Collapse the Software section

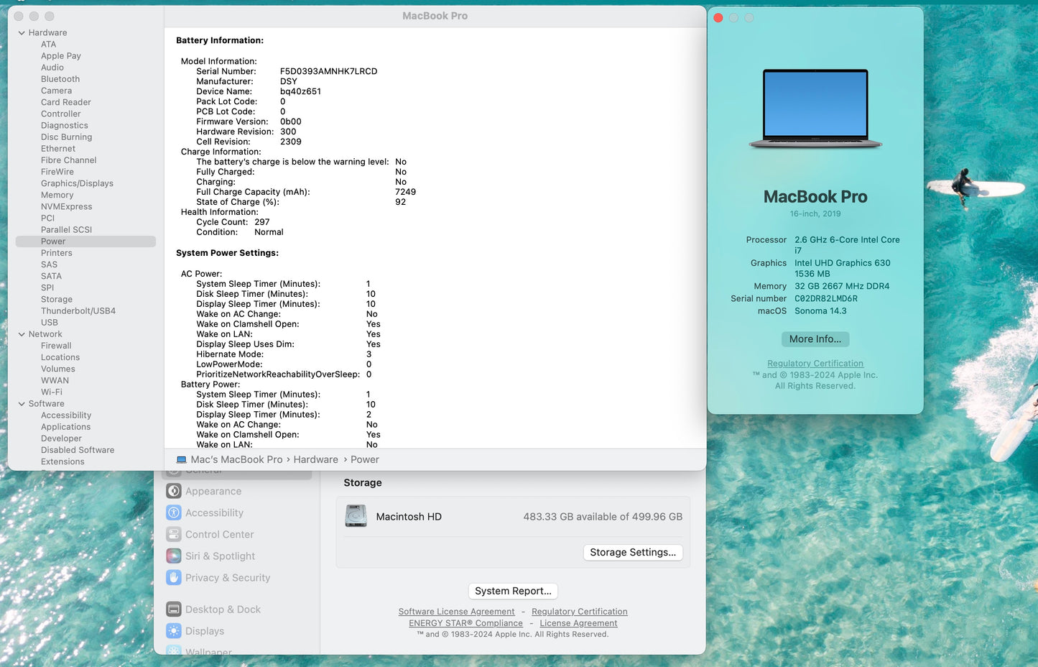tap(21, 403)
